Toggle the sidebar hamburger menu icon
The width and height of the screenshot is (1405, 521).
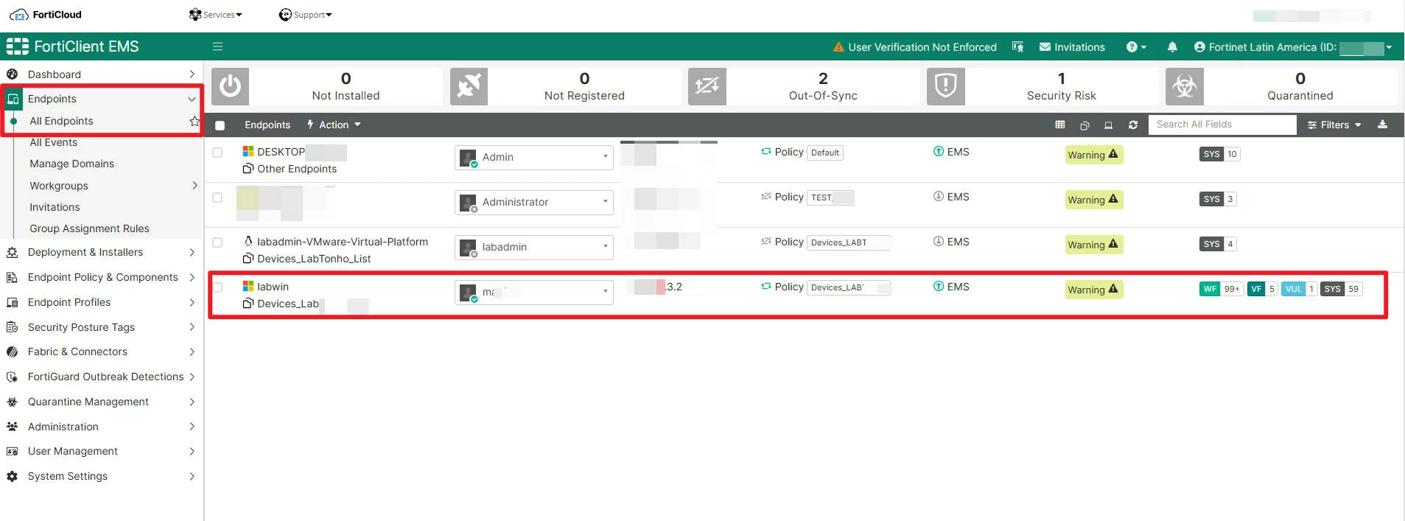point(217,46)
